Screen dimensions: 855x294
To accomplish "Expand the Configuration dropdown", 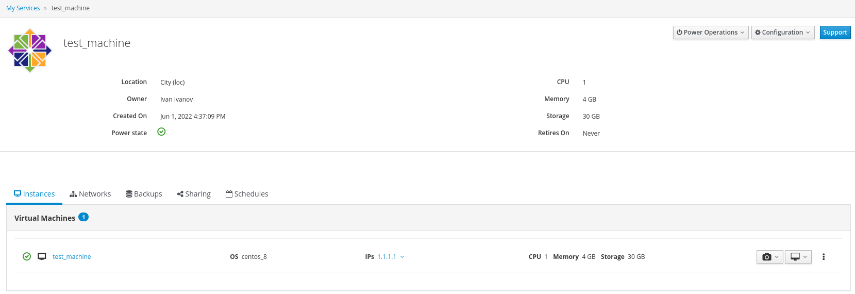I will pyautogui.click(x=782, y=32).
